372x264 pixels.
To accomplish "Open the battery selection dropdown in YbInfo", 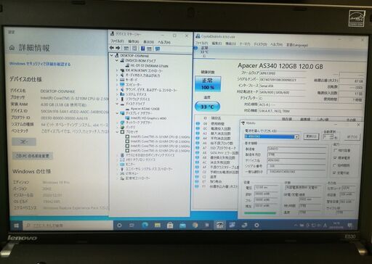I will pos(296,137).
